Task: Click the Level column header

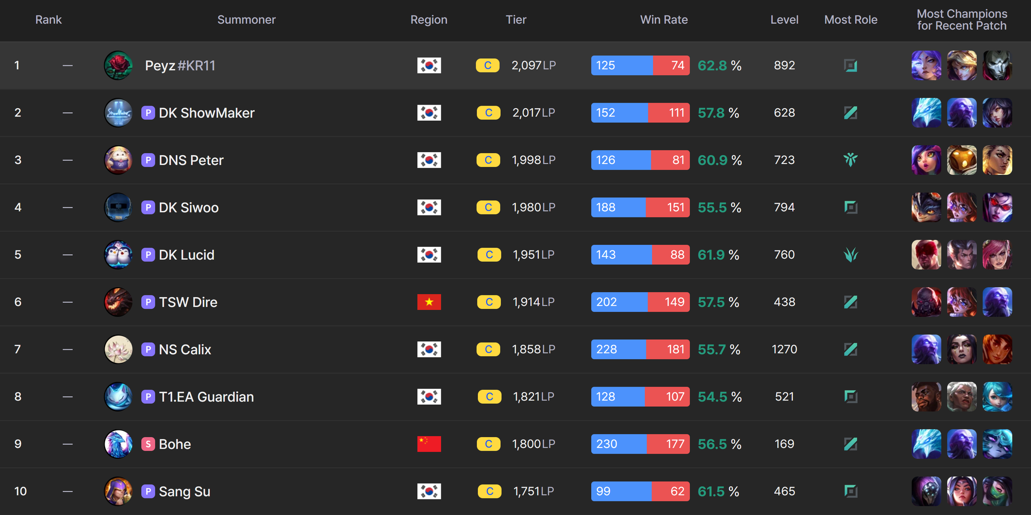Action: tap(784, 20)
